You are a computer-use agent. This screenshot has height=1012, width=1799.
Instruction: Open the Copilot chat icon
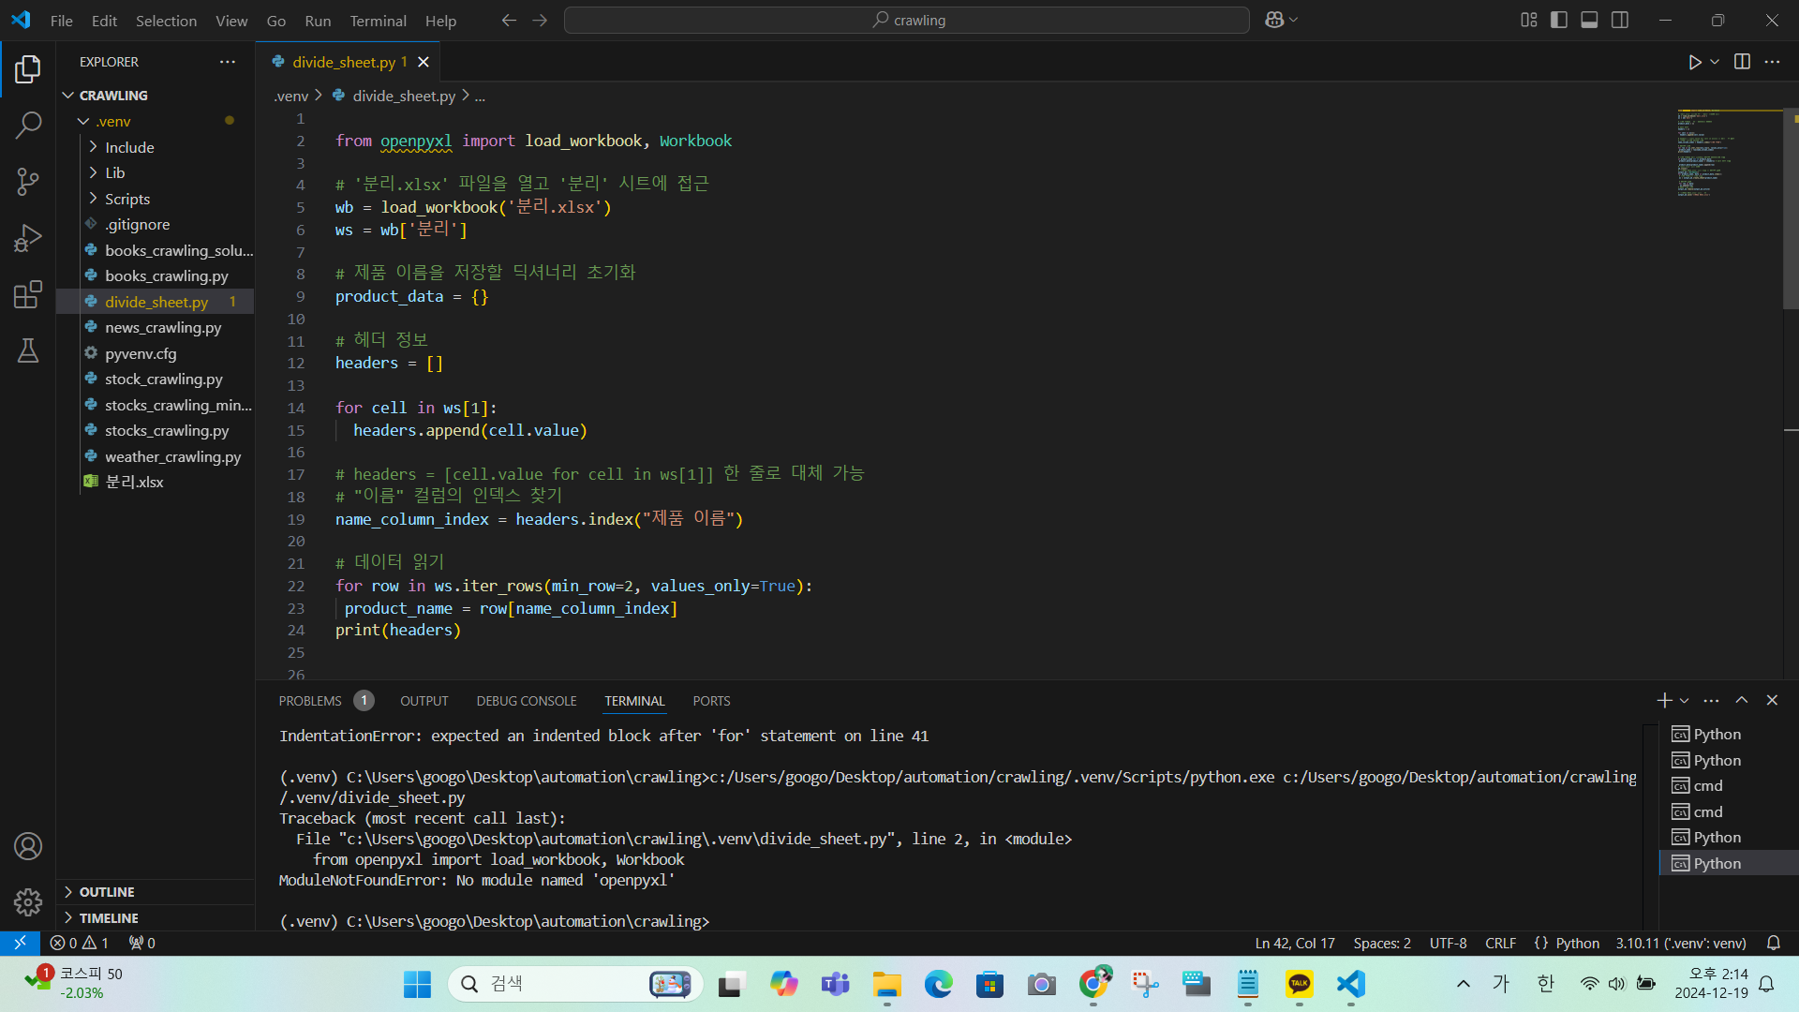pos(1274,20)
